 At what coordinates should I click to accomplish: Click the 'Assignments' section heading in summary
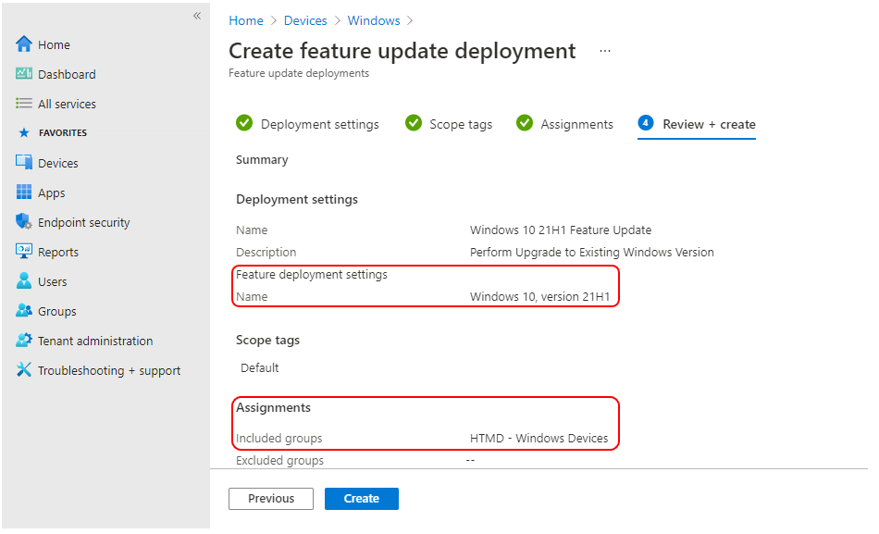coord(273,408)
